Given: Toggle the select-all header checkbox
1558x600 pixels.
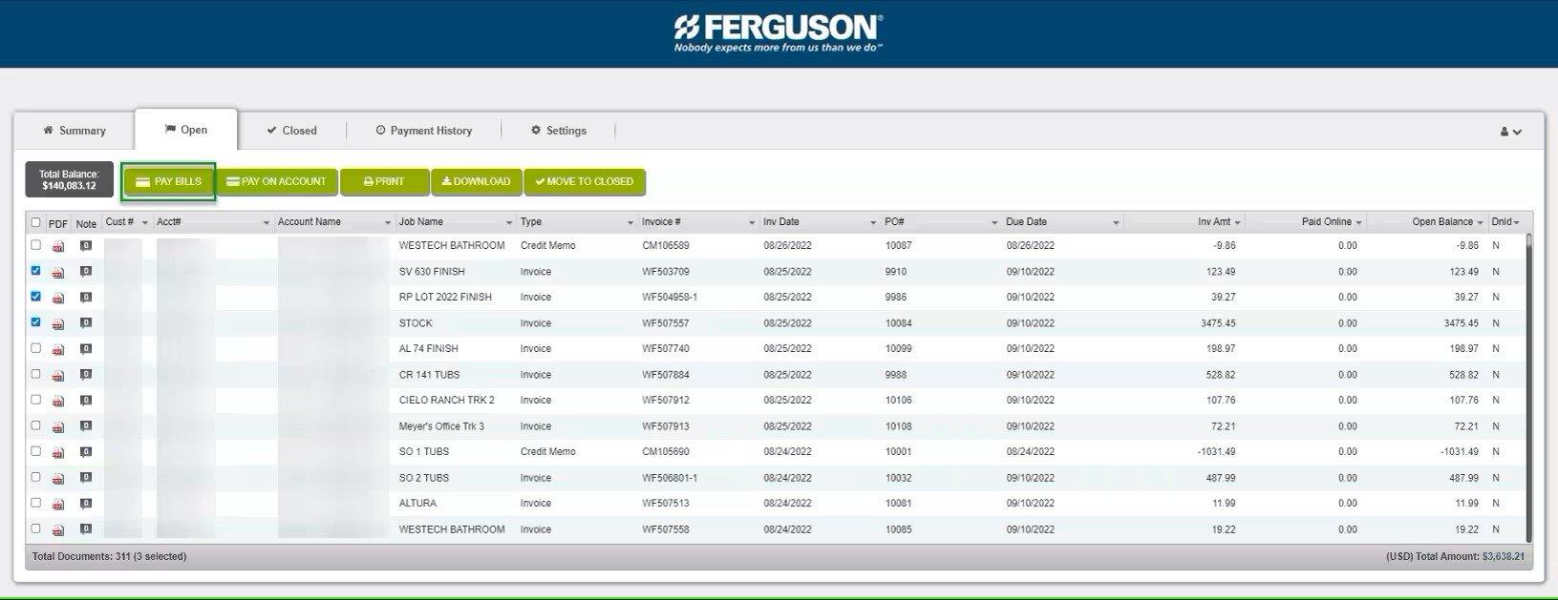Looking at the screenshot, I should pyautogui.click(x=35, y=222).
